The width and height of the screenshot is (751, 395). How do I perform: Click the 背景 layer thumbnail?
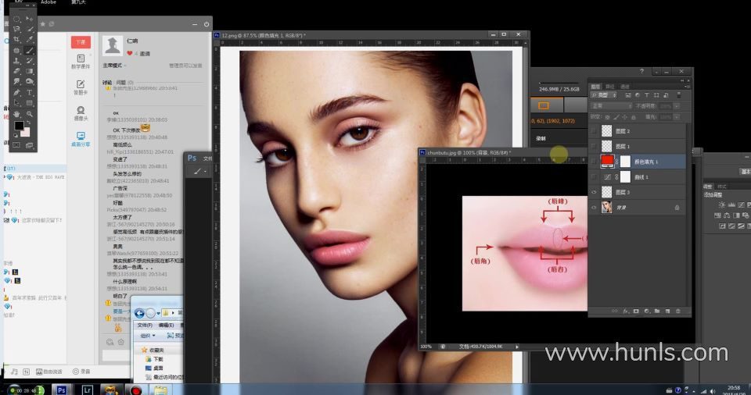coord(607,207)
